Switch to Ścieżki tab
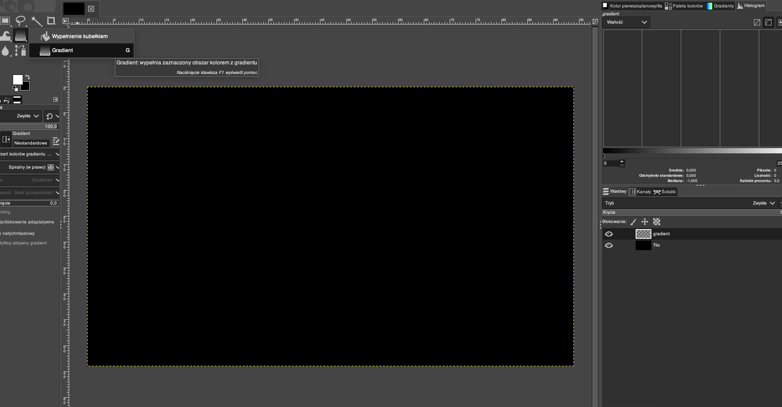Viewport: 782px width, 407px height. coord(665,192)
